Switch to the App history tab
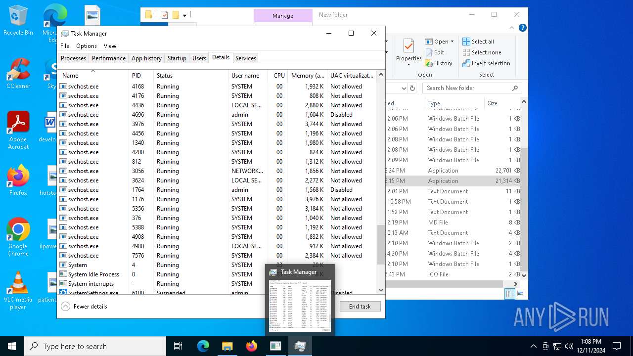 click(146, 58)
